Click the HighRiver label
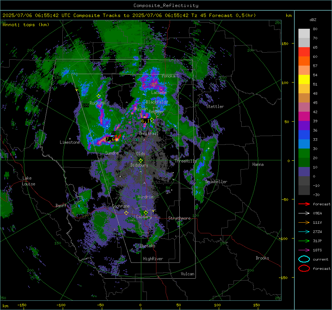Viewport: 332px width, 310px height. click(x=153, y=259)
